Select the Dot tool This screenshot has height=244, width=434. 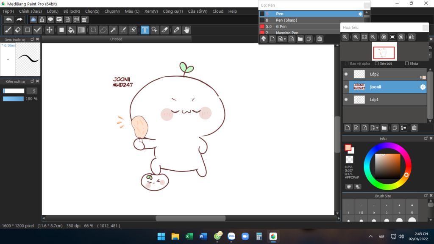37,30
